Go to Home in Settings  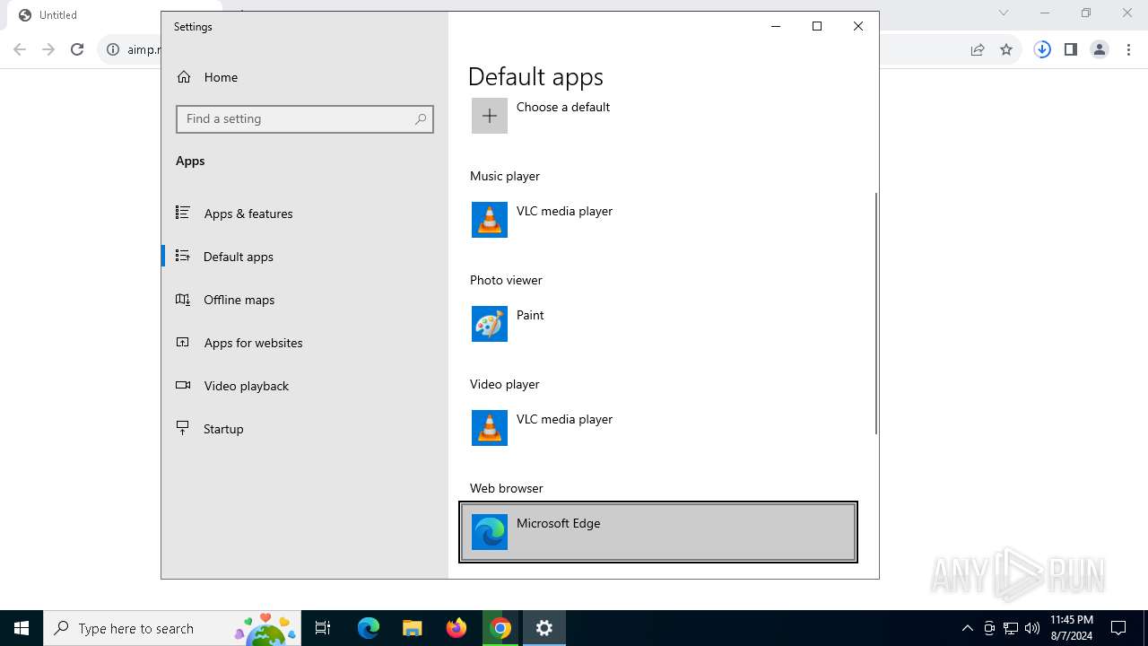coord(304,77)
